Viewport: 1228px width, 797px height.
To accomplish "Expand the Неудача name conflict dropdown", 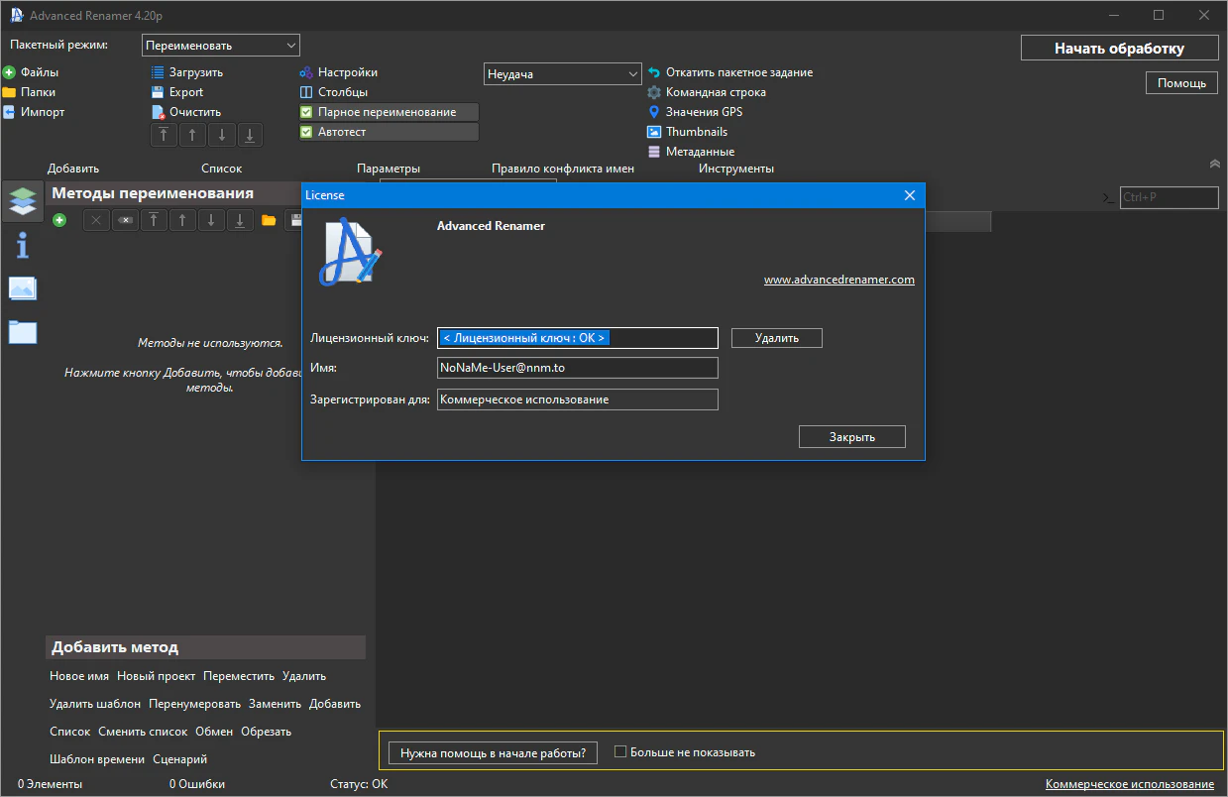I will click(562, 74).
